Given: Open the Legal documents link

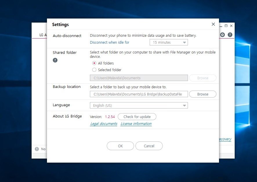Looking at the screenshot, I should click(x=104, y=124).
